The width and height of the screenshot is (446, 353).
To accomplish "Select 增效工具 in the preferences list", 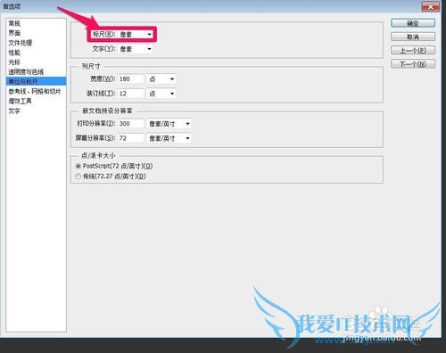I will 36,101.
